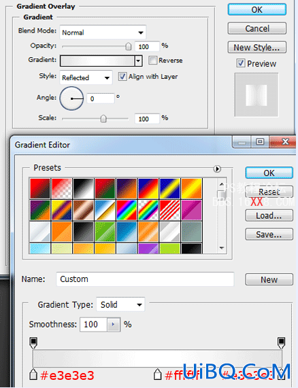Toggle the Align with Layer checkbox

click(122, 77)
